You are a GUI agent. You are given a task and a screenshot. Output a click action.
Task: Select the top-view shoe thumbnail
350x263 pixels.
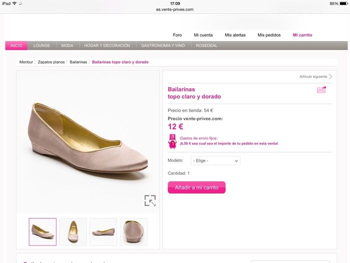tap(73, 231)
